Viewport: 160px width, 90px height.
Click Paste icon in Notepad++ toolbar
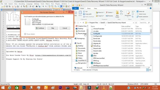pyautogui.click(x=27, y=6)
